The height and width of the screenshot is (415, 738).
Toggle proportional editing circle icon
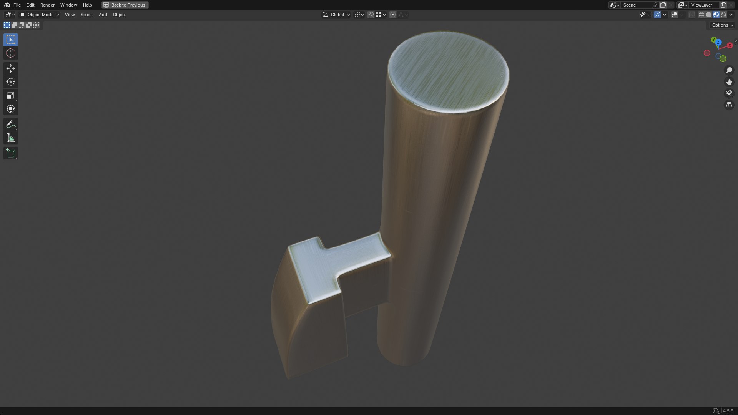[x=392, y=15]
